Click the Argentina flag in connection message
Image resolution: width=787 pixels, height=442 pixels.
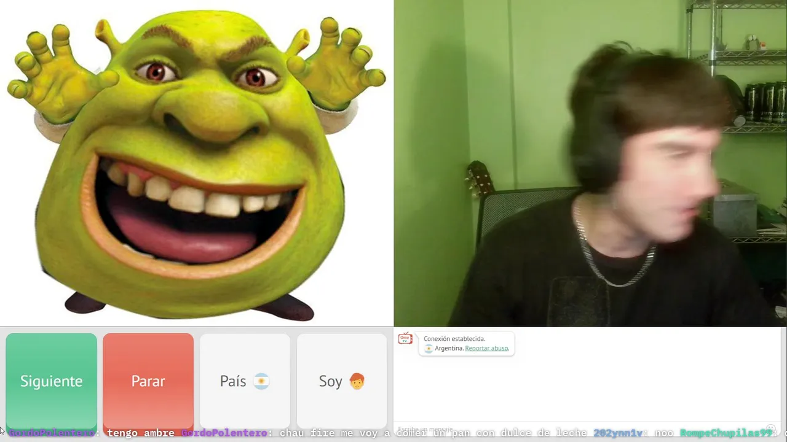tap(429, 348)
